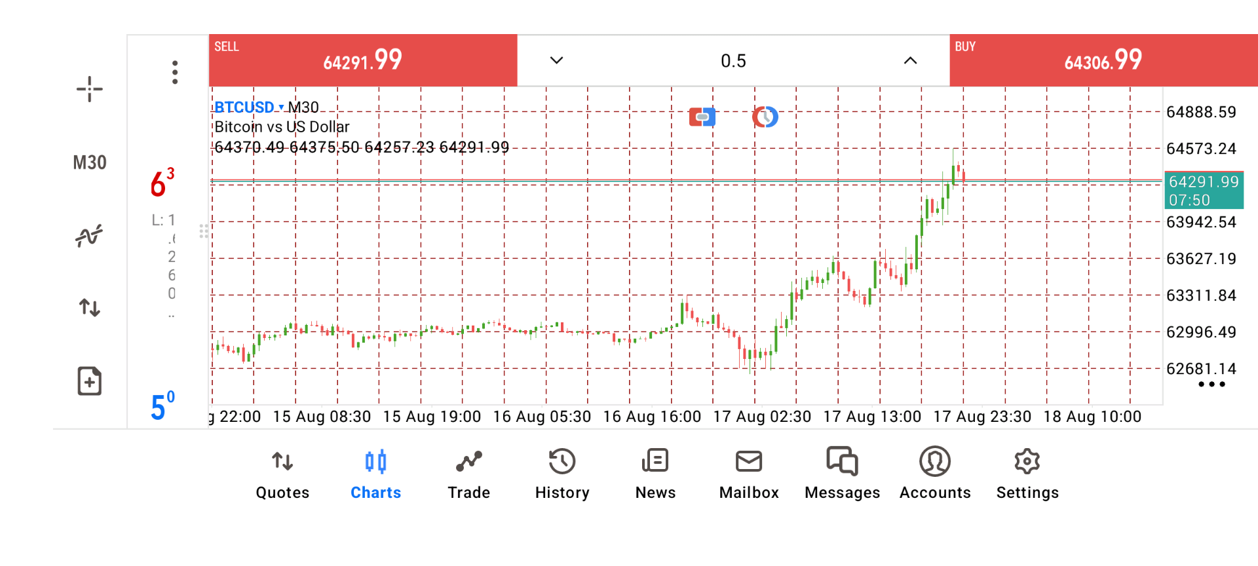Tap the new order document icon
The image size is (1258, 566).
(x=89, y=381)
